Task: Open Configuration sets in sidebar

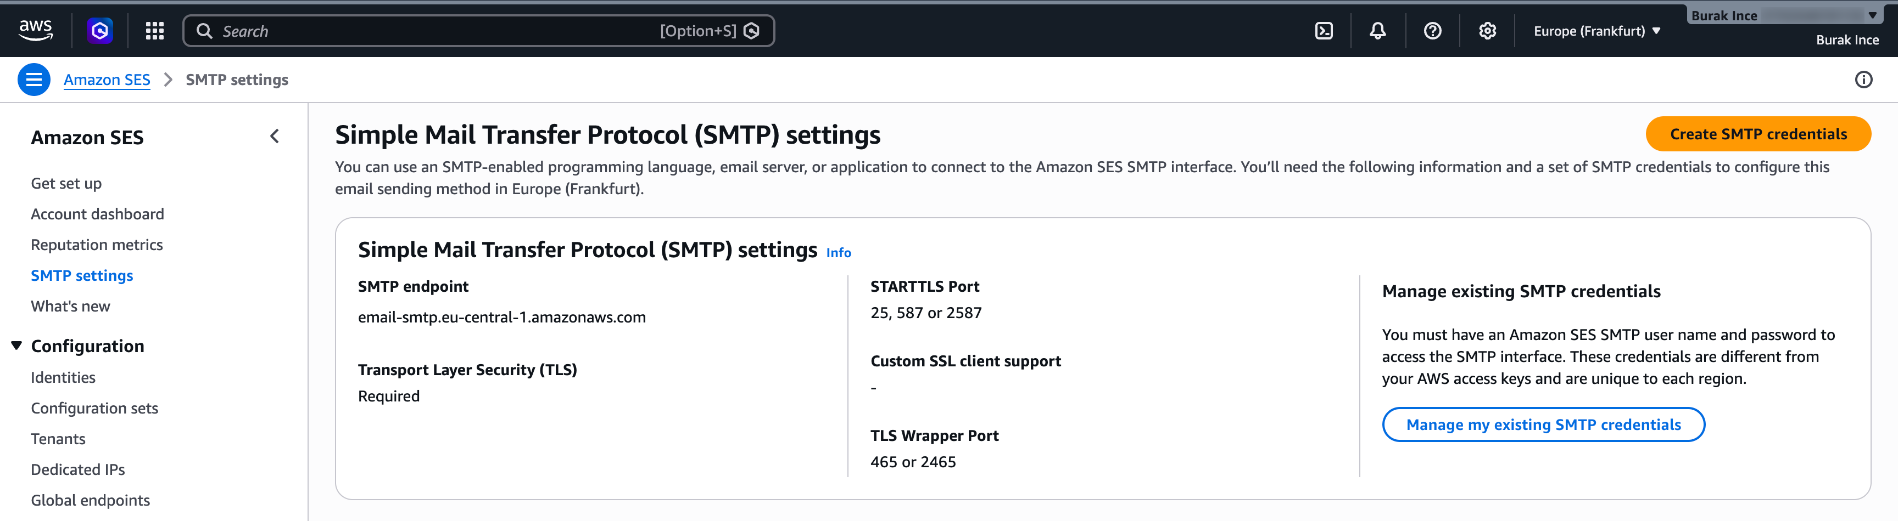Action: pos(94,409)
